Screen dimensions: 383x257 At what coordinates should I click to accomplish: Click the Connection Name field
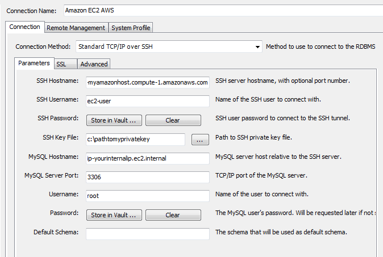[x=222, y=10]
